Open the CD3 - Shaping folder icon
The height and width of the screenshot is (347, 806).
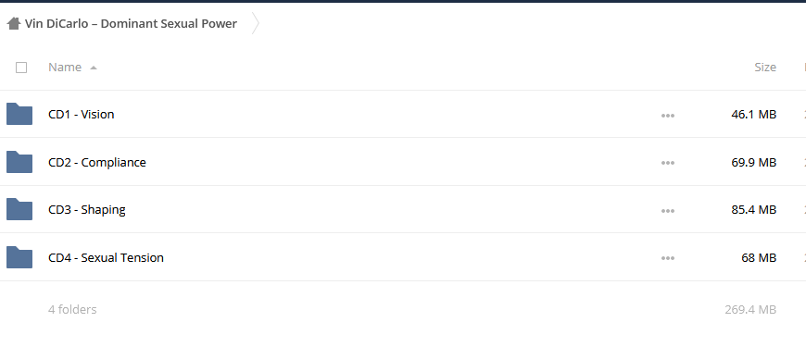[19, 209]
